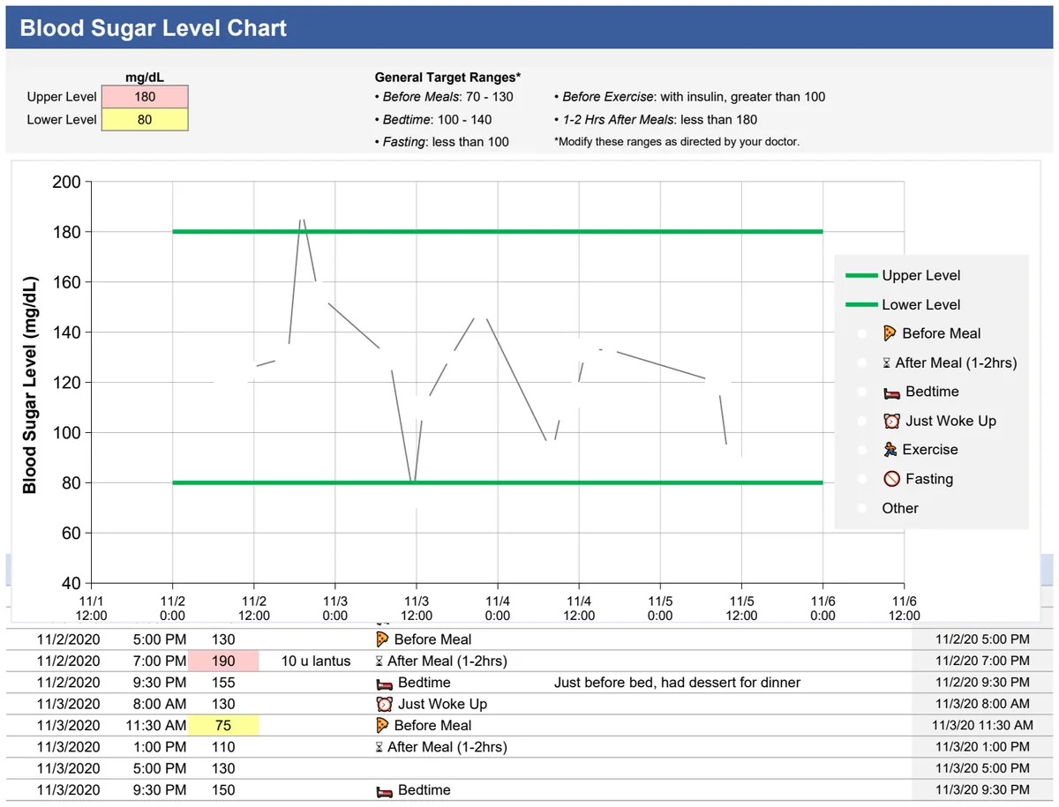The width and height of the screenshot is (1059, 807).
Task: Click bed icon in 11/3 9:30 PM row
Action: [384, 790]
